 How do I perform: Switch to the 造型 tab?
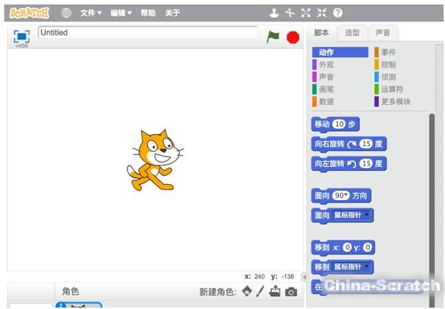click(352, 32)
